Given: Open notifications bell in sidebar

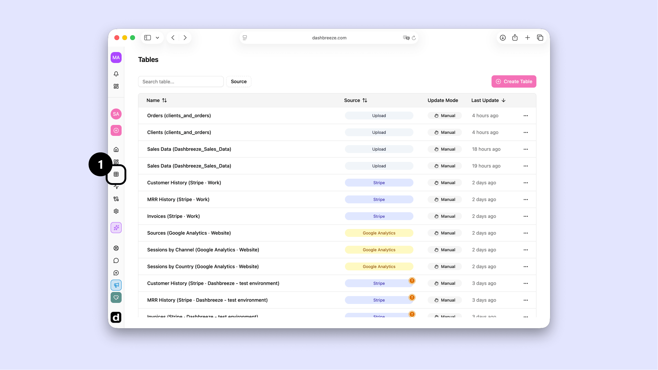Looking at the screenshot, I should point(116,74).
